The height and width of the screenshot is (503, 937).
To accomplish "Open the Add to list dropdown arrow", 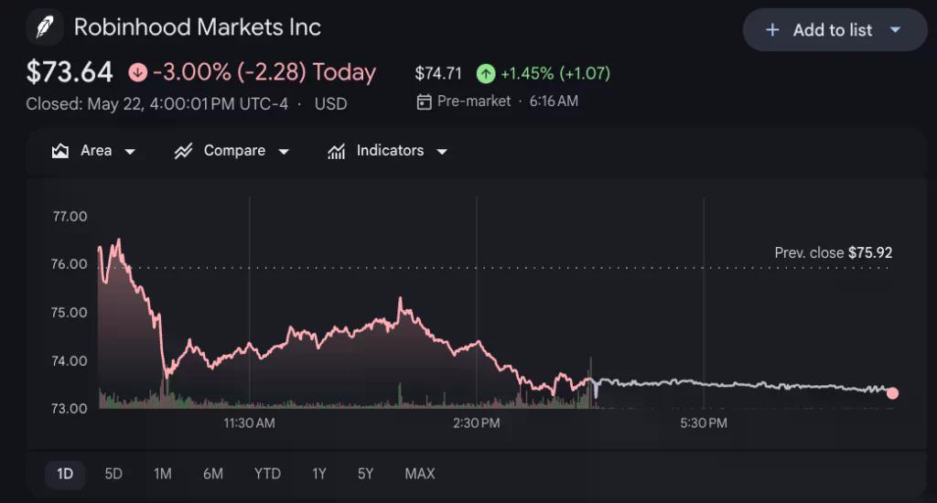I will pos(895,30).
